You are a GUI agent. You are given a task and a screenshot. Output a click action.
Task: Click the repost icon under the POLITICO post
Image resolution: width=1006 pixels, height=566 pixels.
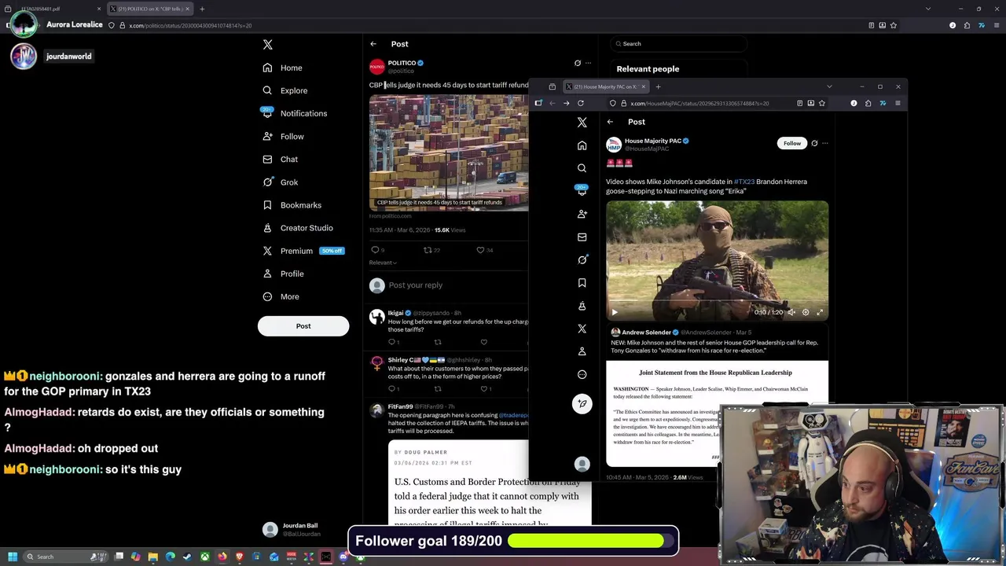coord(428,250)
